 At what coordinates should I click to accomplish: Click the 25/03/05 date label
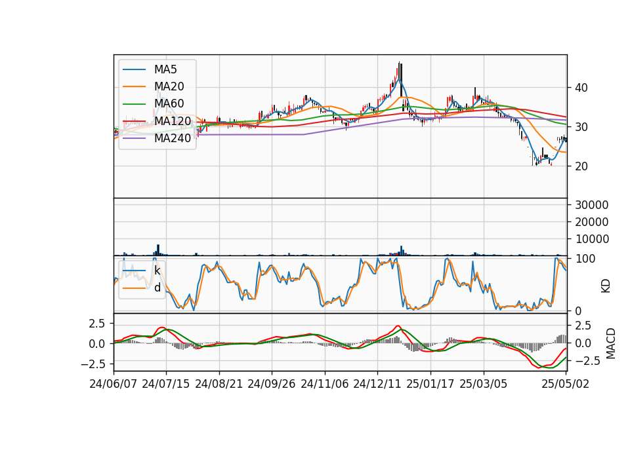tap(484, 384)
